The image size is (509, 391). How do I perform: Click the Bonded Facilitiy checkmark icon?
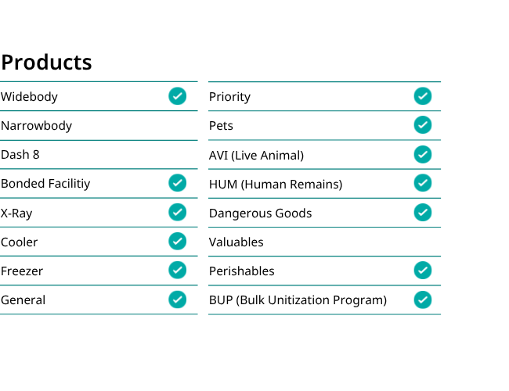tap(177, 183)
